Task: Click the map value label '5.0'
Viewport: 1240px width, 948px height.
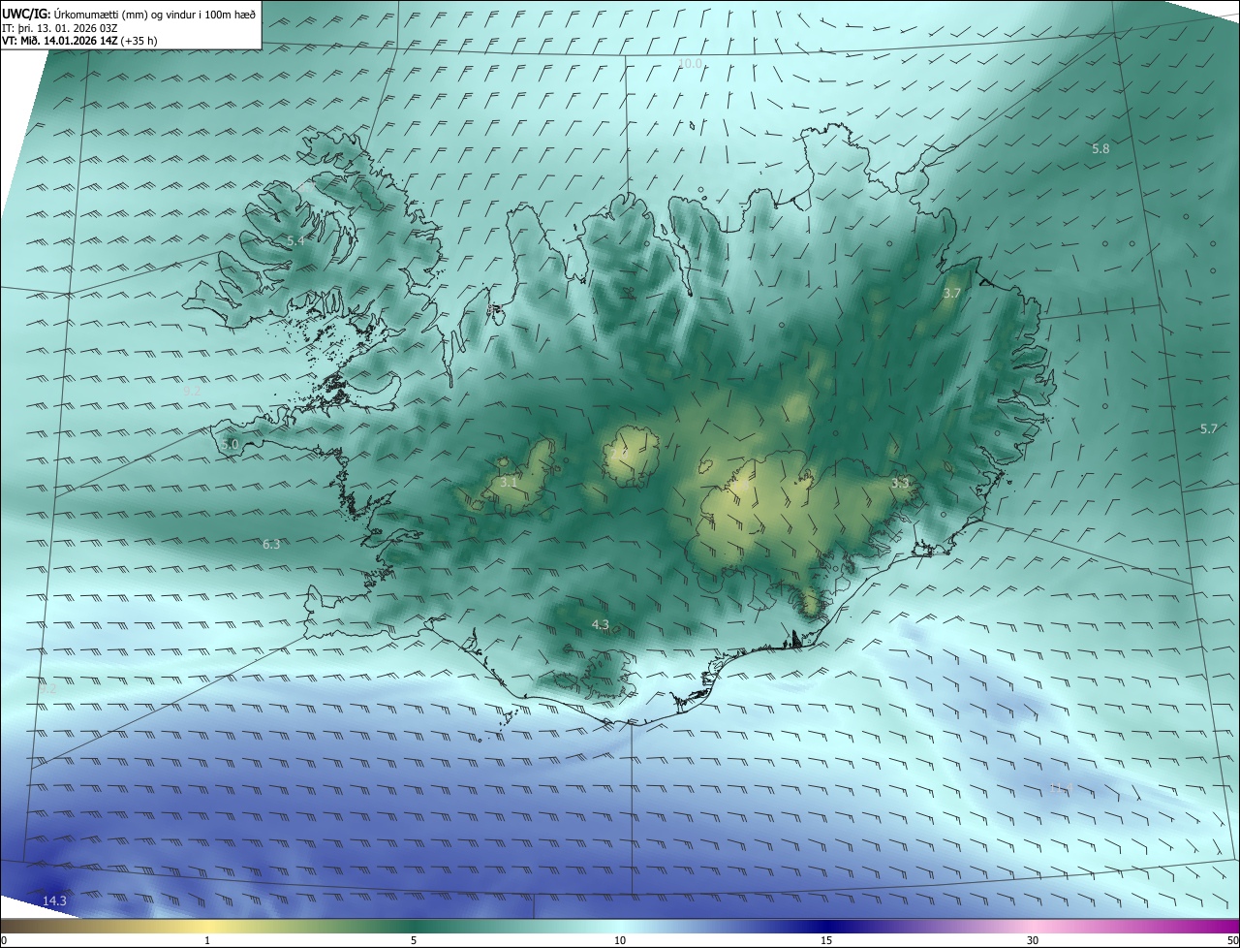Action: 230,444
